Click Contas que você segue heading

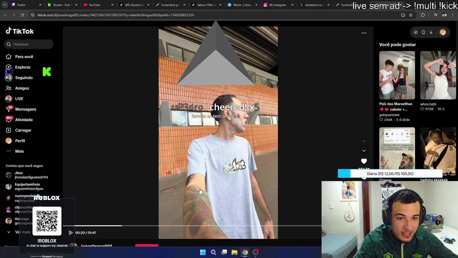(24, 166)
